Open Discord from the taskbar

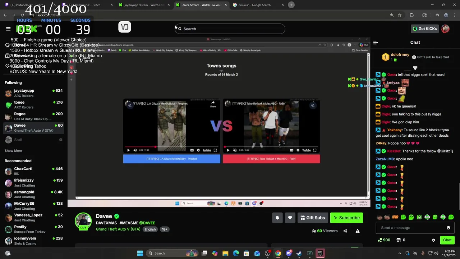(289, 253)
